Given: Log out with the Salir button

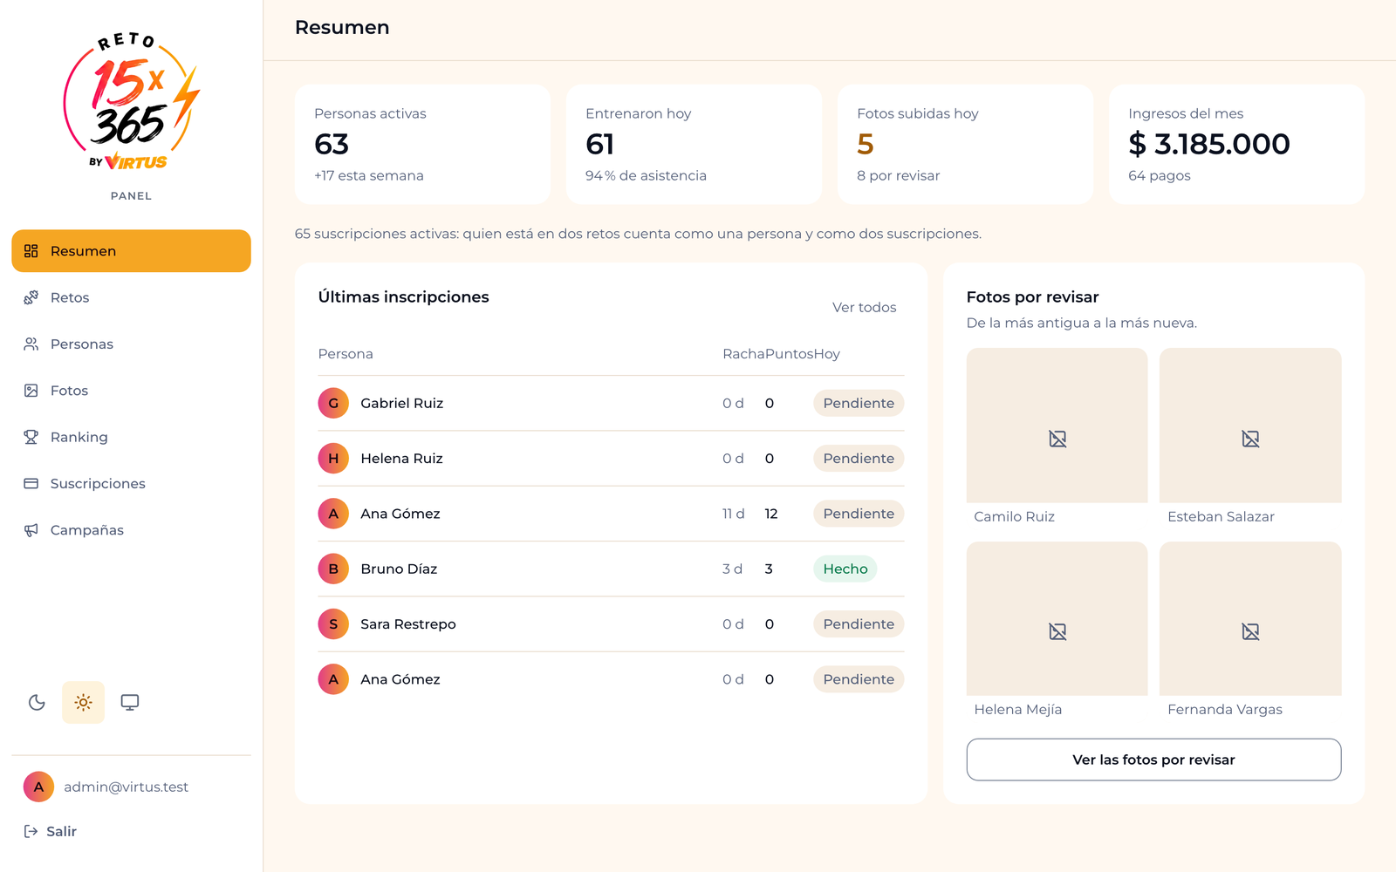Looking at the screenshot, I should 50,831.
